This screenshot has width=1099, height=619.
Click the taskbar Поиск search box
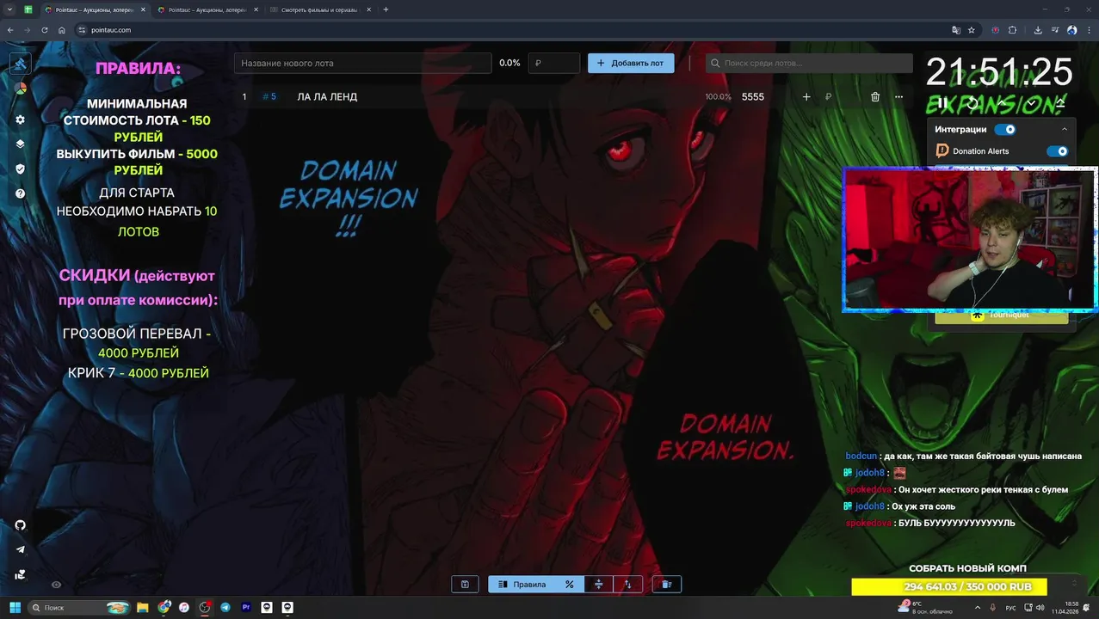coord(79,608)
